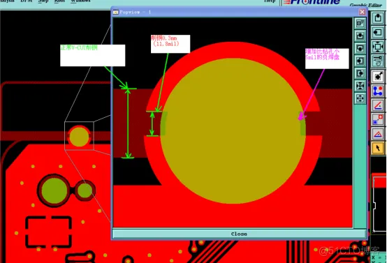
Task: Pan the Popview upward
Action: pos(360,36)
